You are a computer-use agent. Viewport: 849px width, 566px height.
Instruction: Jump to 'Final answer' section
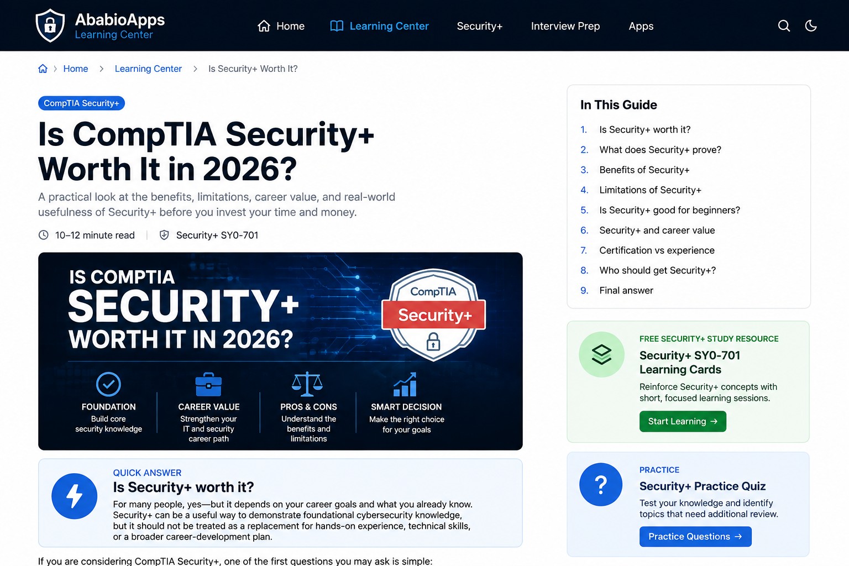(x=626, y=291)
